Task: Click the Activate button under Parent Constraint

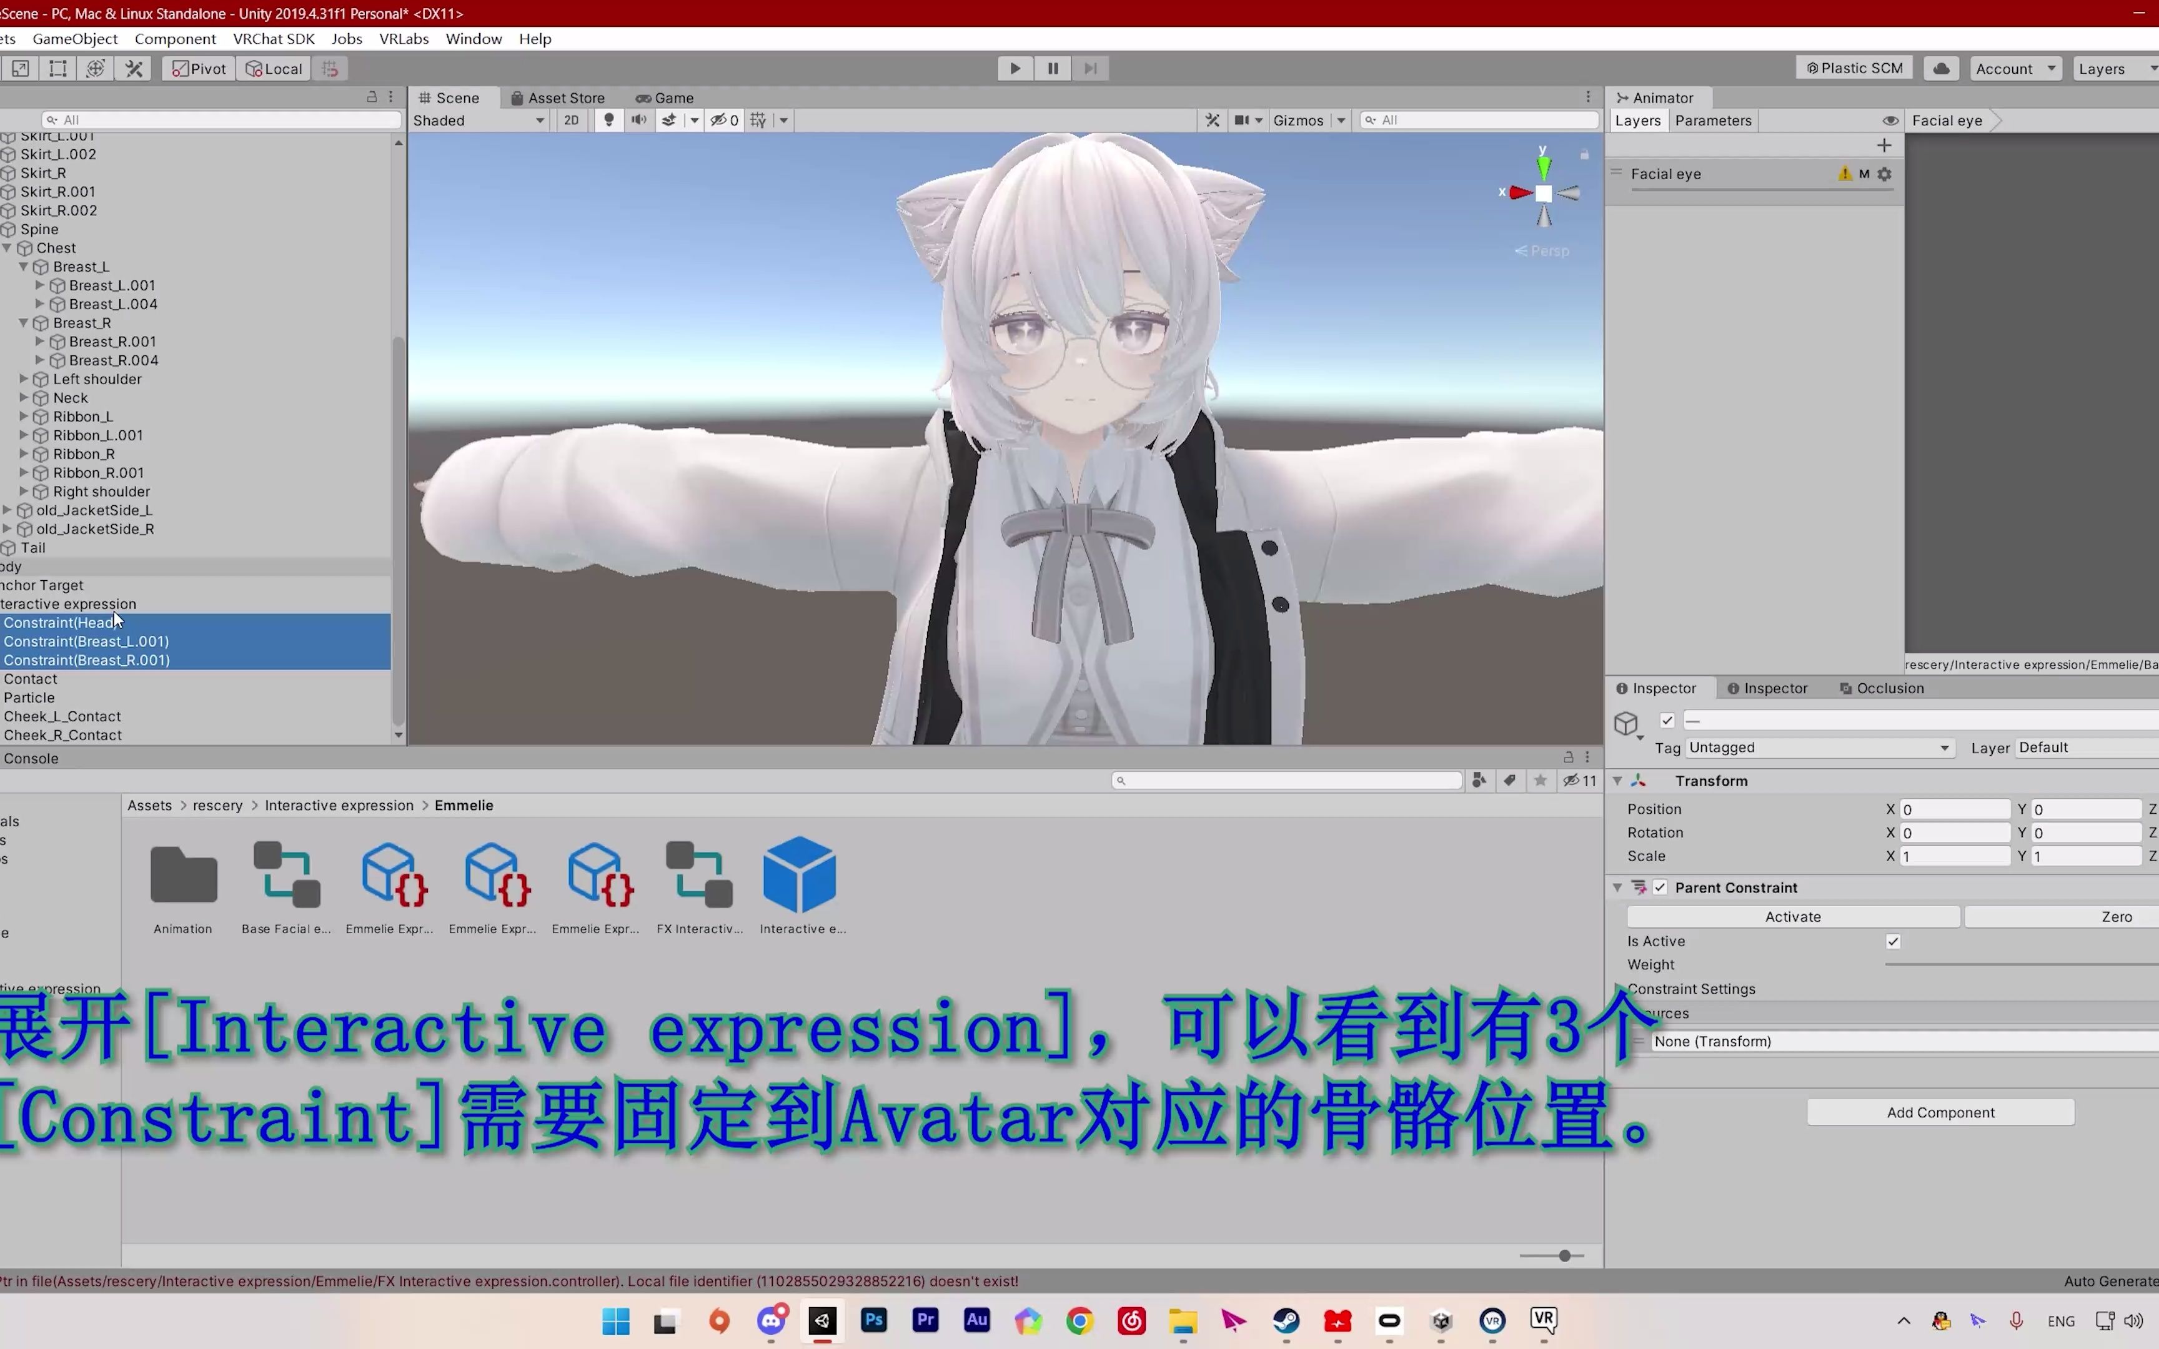Action: click(1792, 916)
